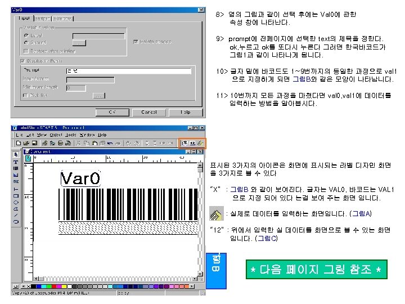Image resolution: width=405 pixels, height=304 pixels.
Task: Pick the black swatch in the color palette
Action: [33, 287]
